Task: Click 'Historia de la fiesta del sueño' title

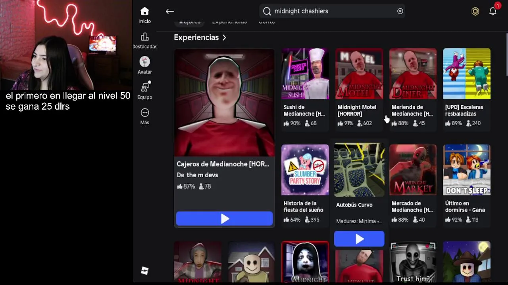Action: pyautogui.click(x=303, y=207)
